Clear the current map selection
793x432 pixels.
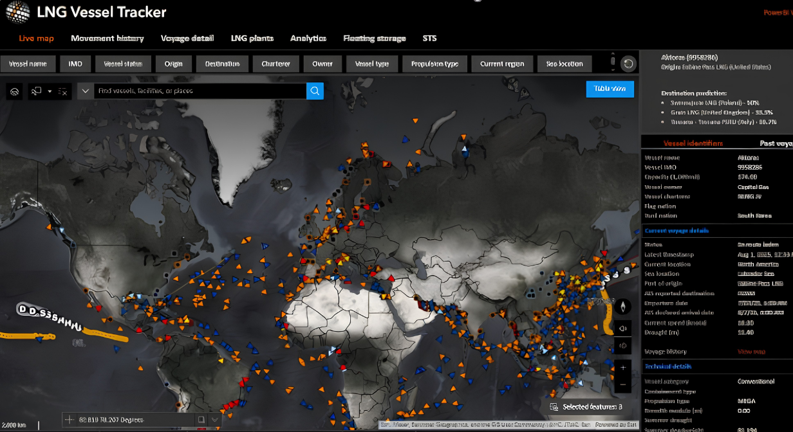pyautogui.click(x=63, y=91)
